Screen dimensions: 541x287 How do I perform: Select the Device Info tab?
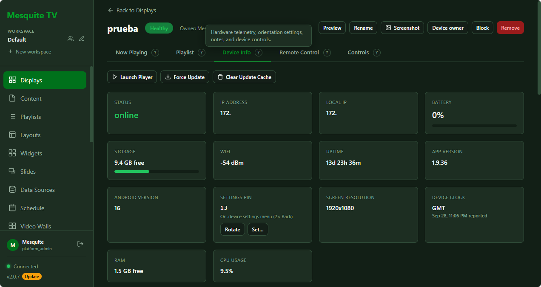tap(236, 53)
